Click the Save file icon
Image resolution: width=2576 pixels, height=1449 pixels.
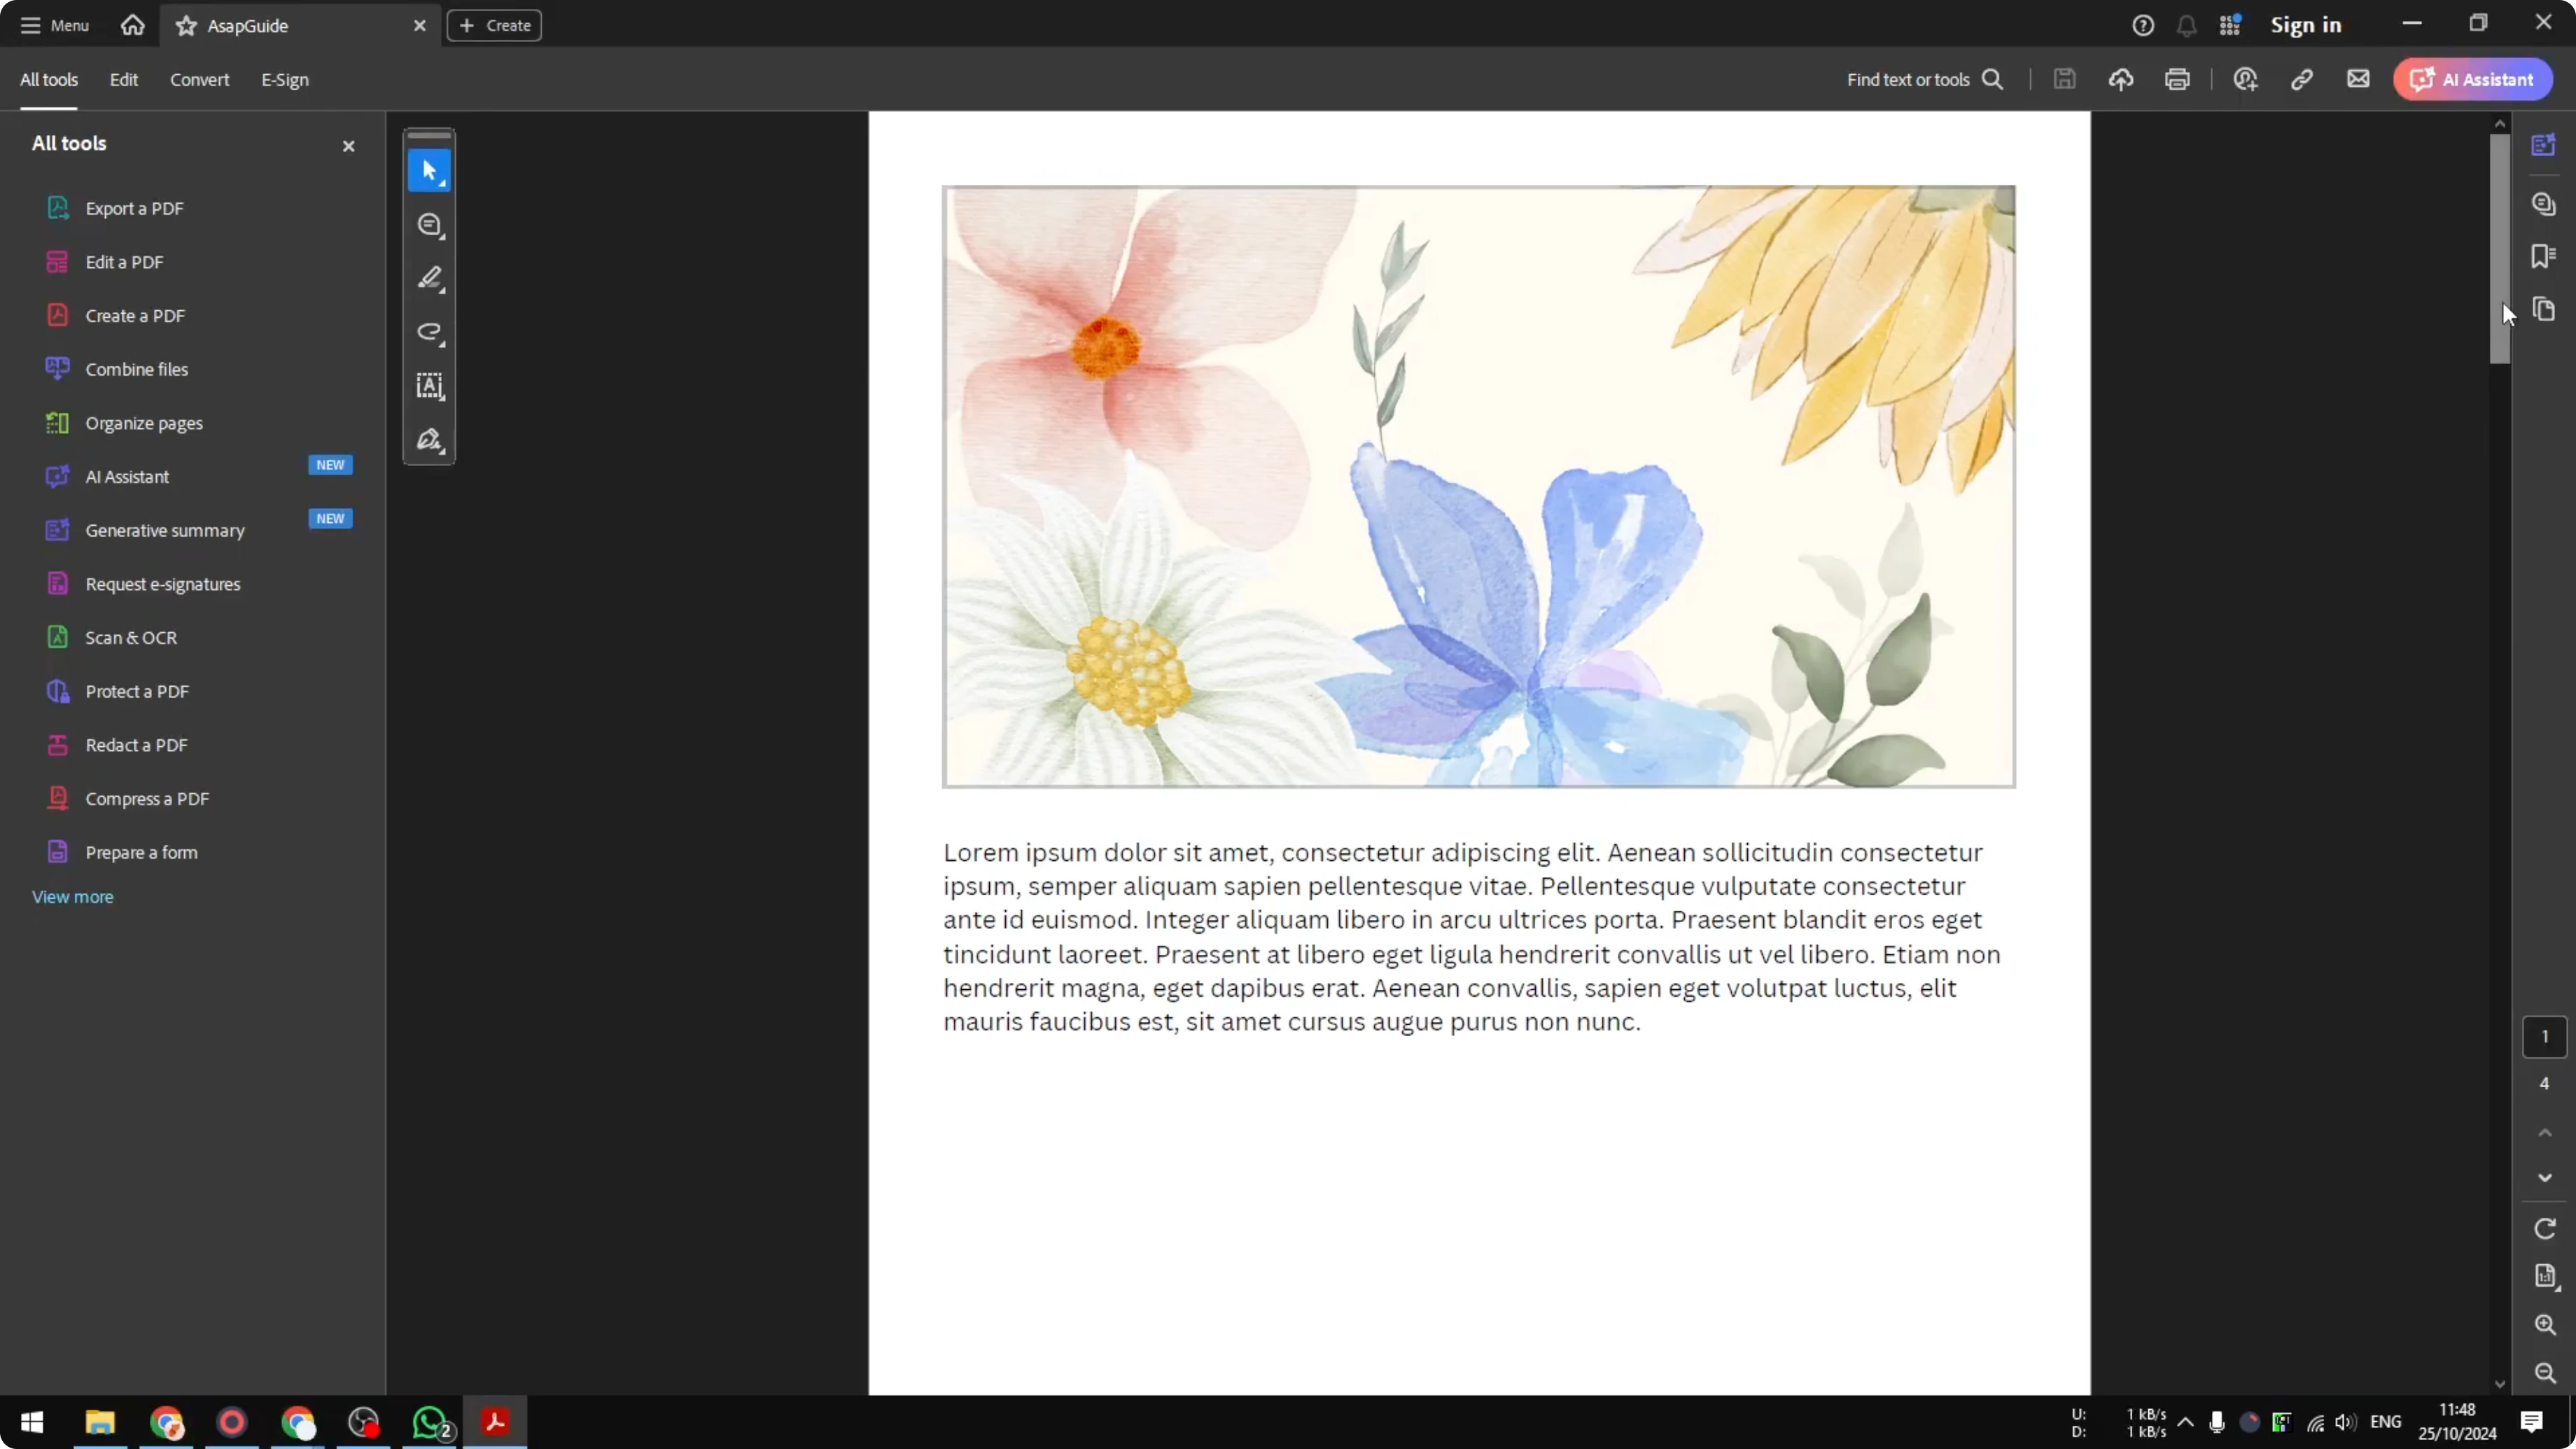[x=2065, y=79]
